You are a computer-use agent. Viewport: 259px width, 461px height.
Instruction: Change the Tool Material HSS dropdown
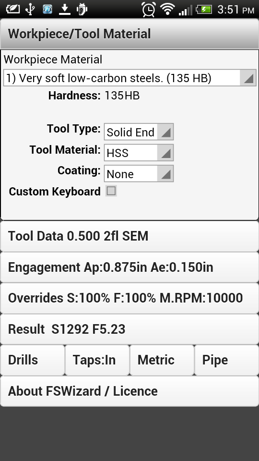tap(139, 153)
